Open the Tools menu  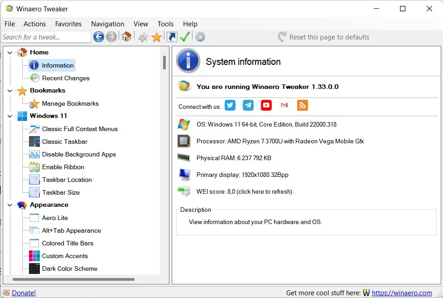[x=165, y=24]
